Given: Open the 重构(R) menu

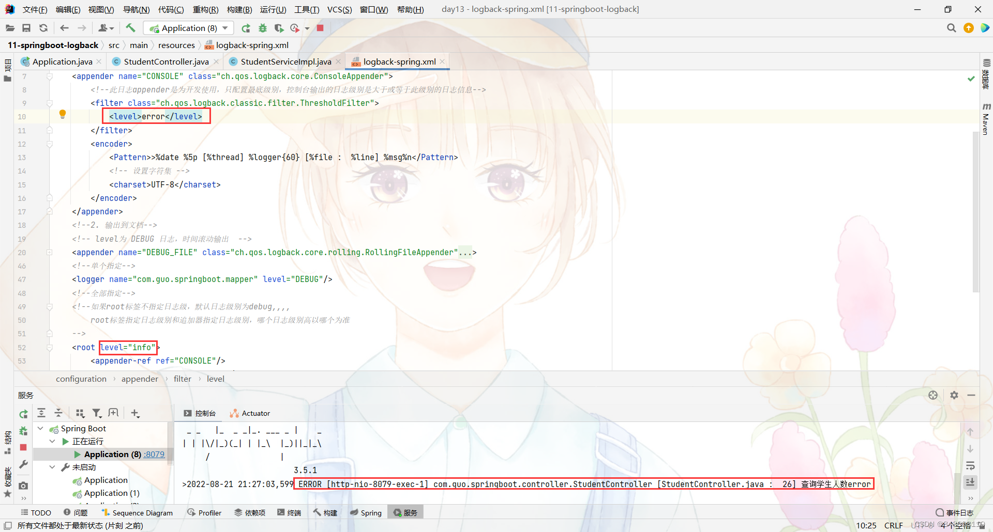Looking at the screenshot, I should (205, 9).
